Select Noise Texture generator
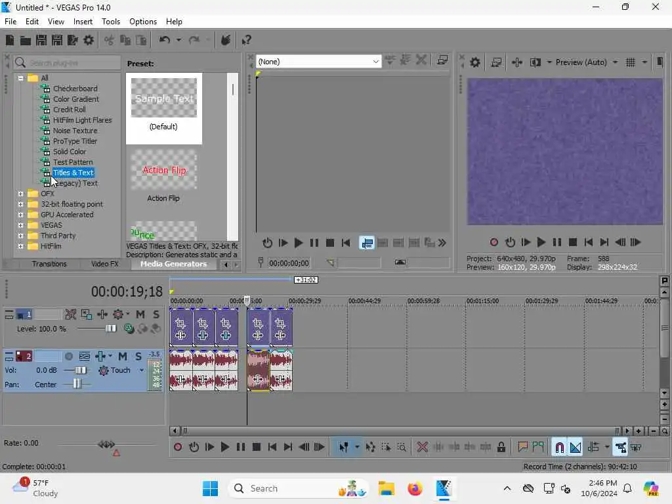672x504 pixels. tap(75, 131)
